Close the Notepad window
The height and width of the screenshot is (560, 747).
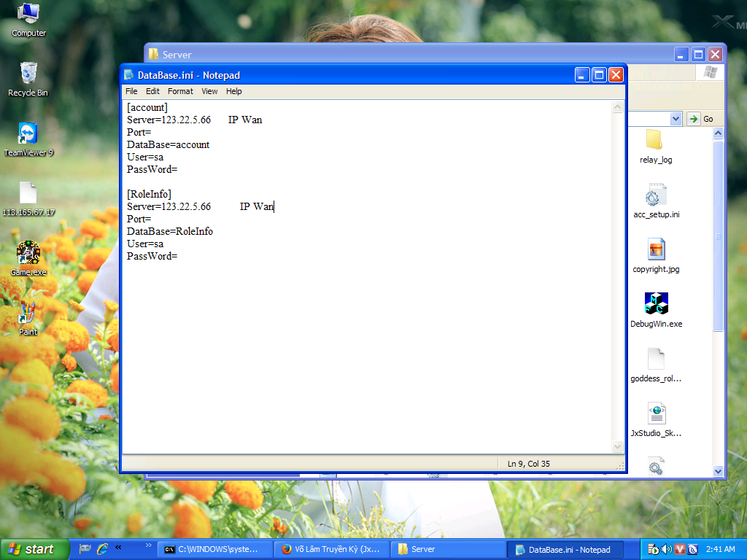click(x=616, y=75)
